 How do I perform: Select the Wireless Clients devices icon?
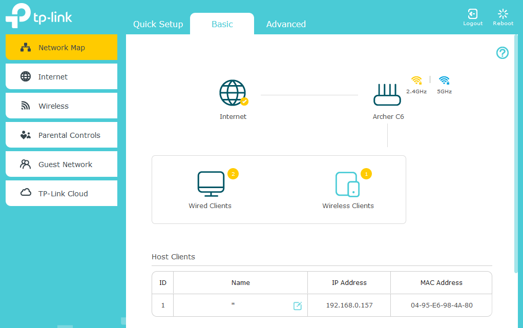pos(347,184)
